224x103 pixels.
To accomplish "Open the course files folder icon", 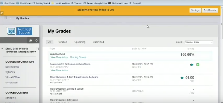I will point(30,40).
